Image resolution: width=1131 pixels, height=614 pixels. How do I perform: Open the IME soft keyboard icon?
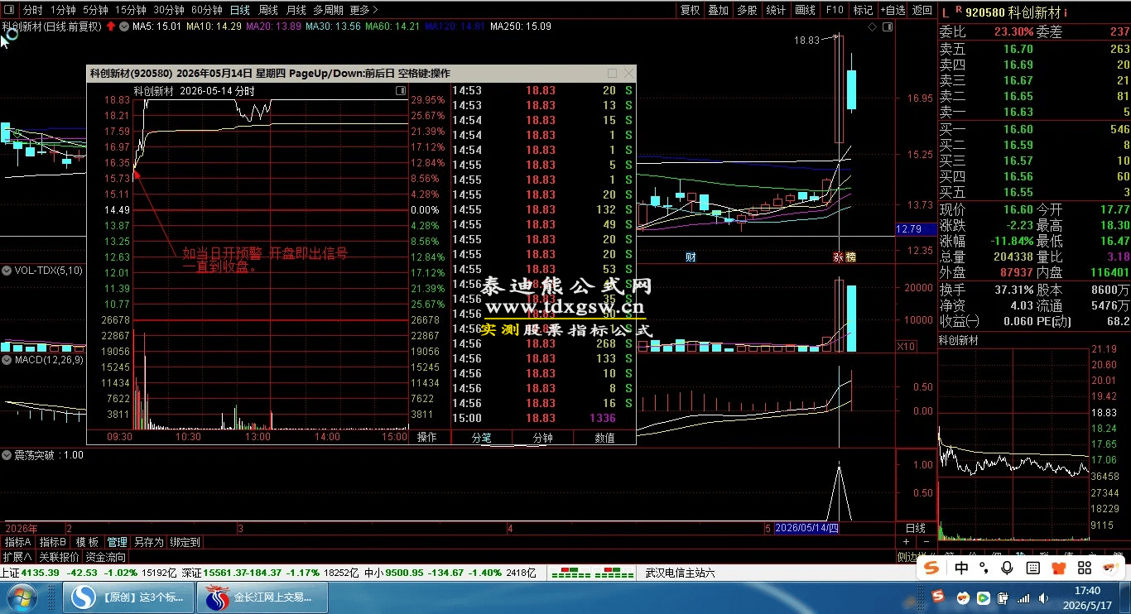coord(1032,568)
